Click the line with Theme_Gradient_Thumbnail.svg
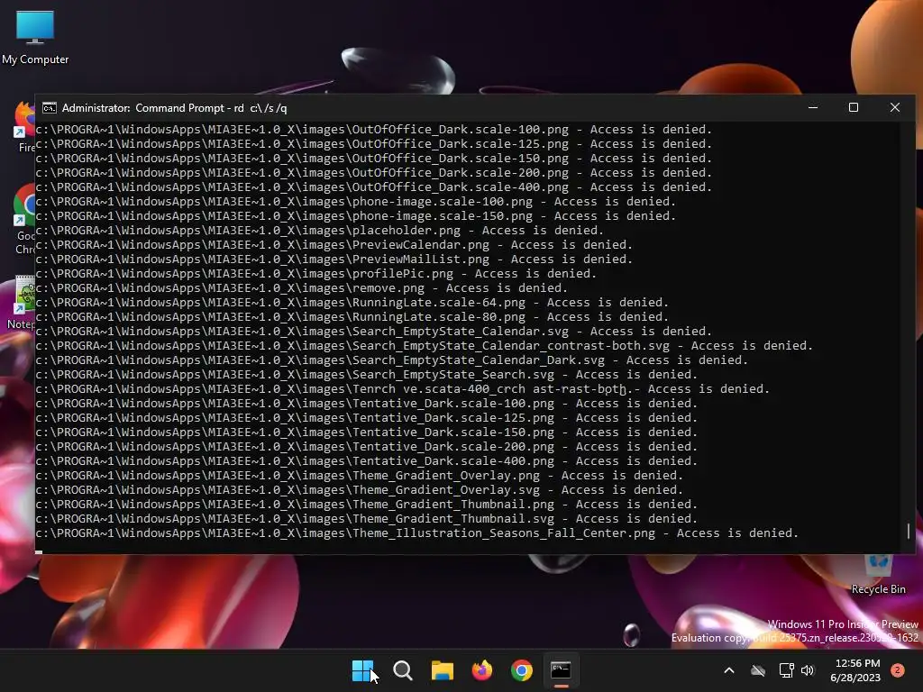This screenshot has height=692, width=923. click(x=366, y=518)
